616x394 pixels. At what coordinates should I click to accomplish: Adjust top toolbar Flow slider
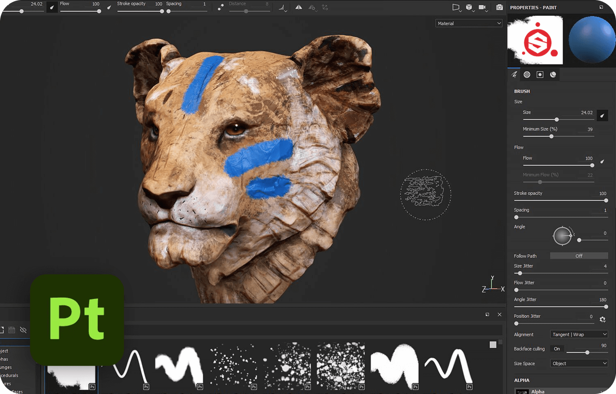(x=80, y=11)
